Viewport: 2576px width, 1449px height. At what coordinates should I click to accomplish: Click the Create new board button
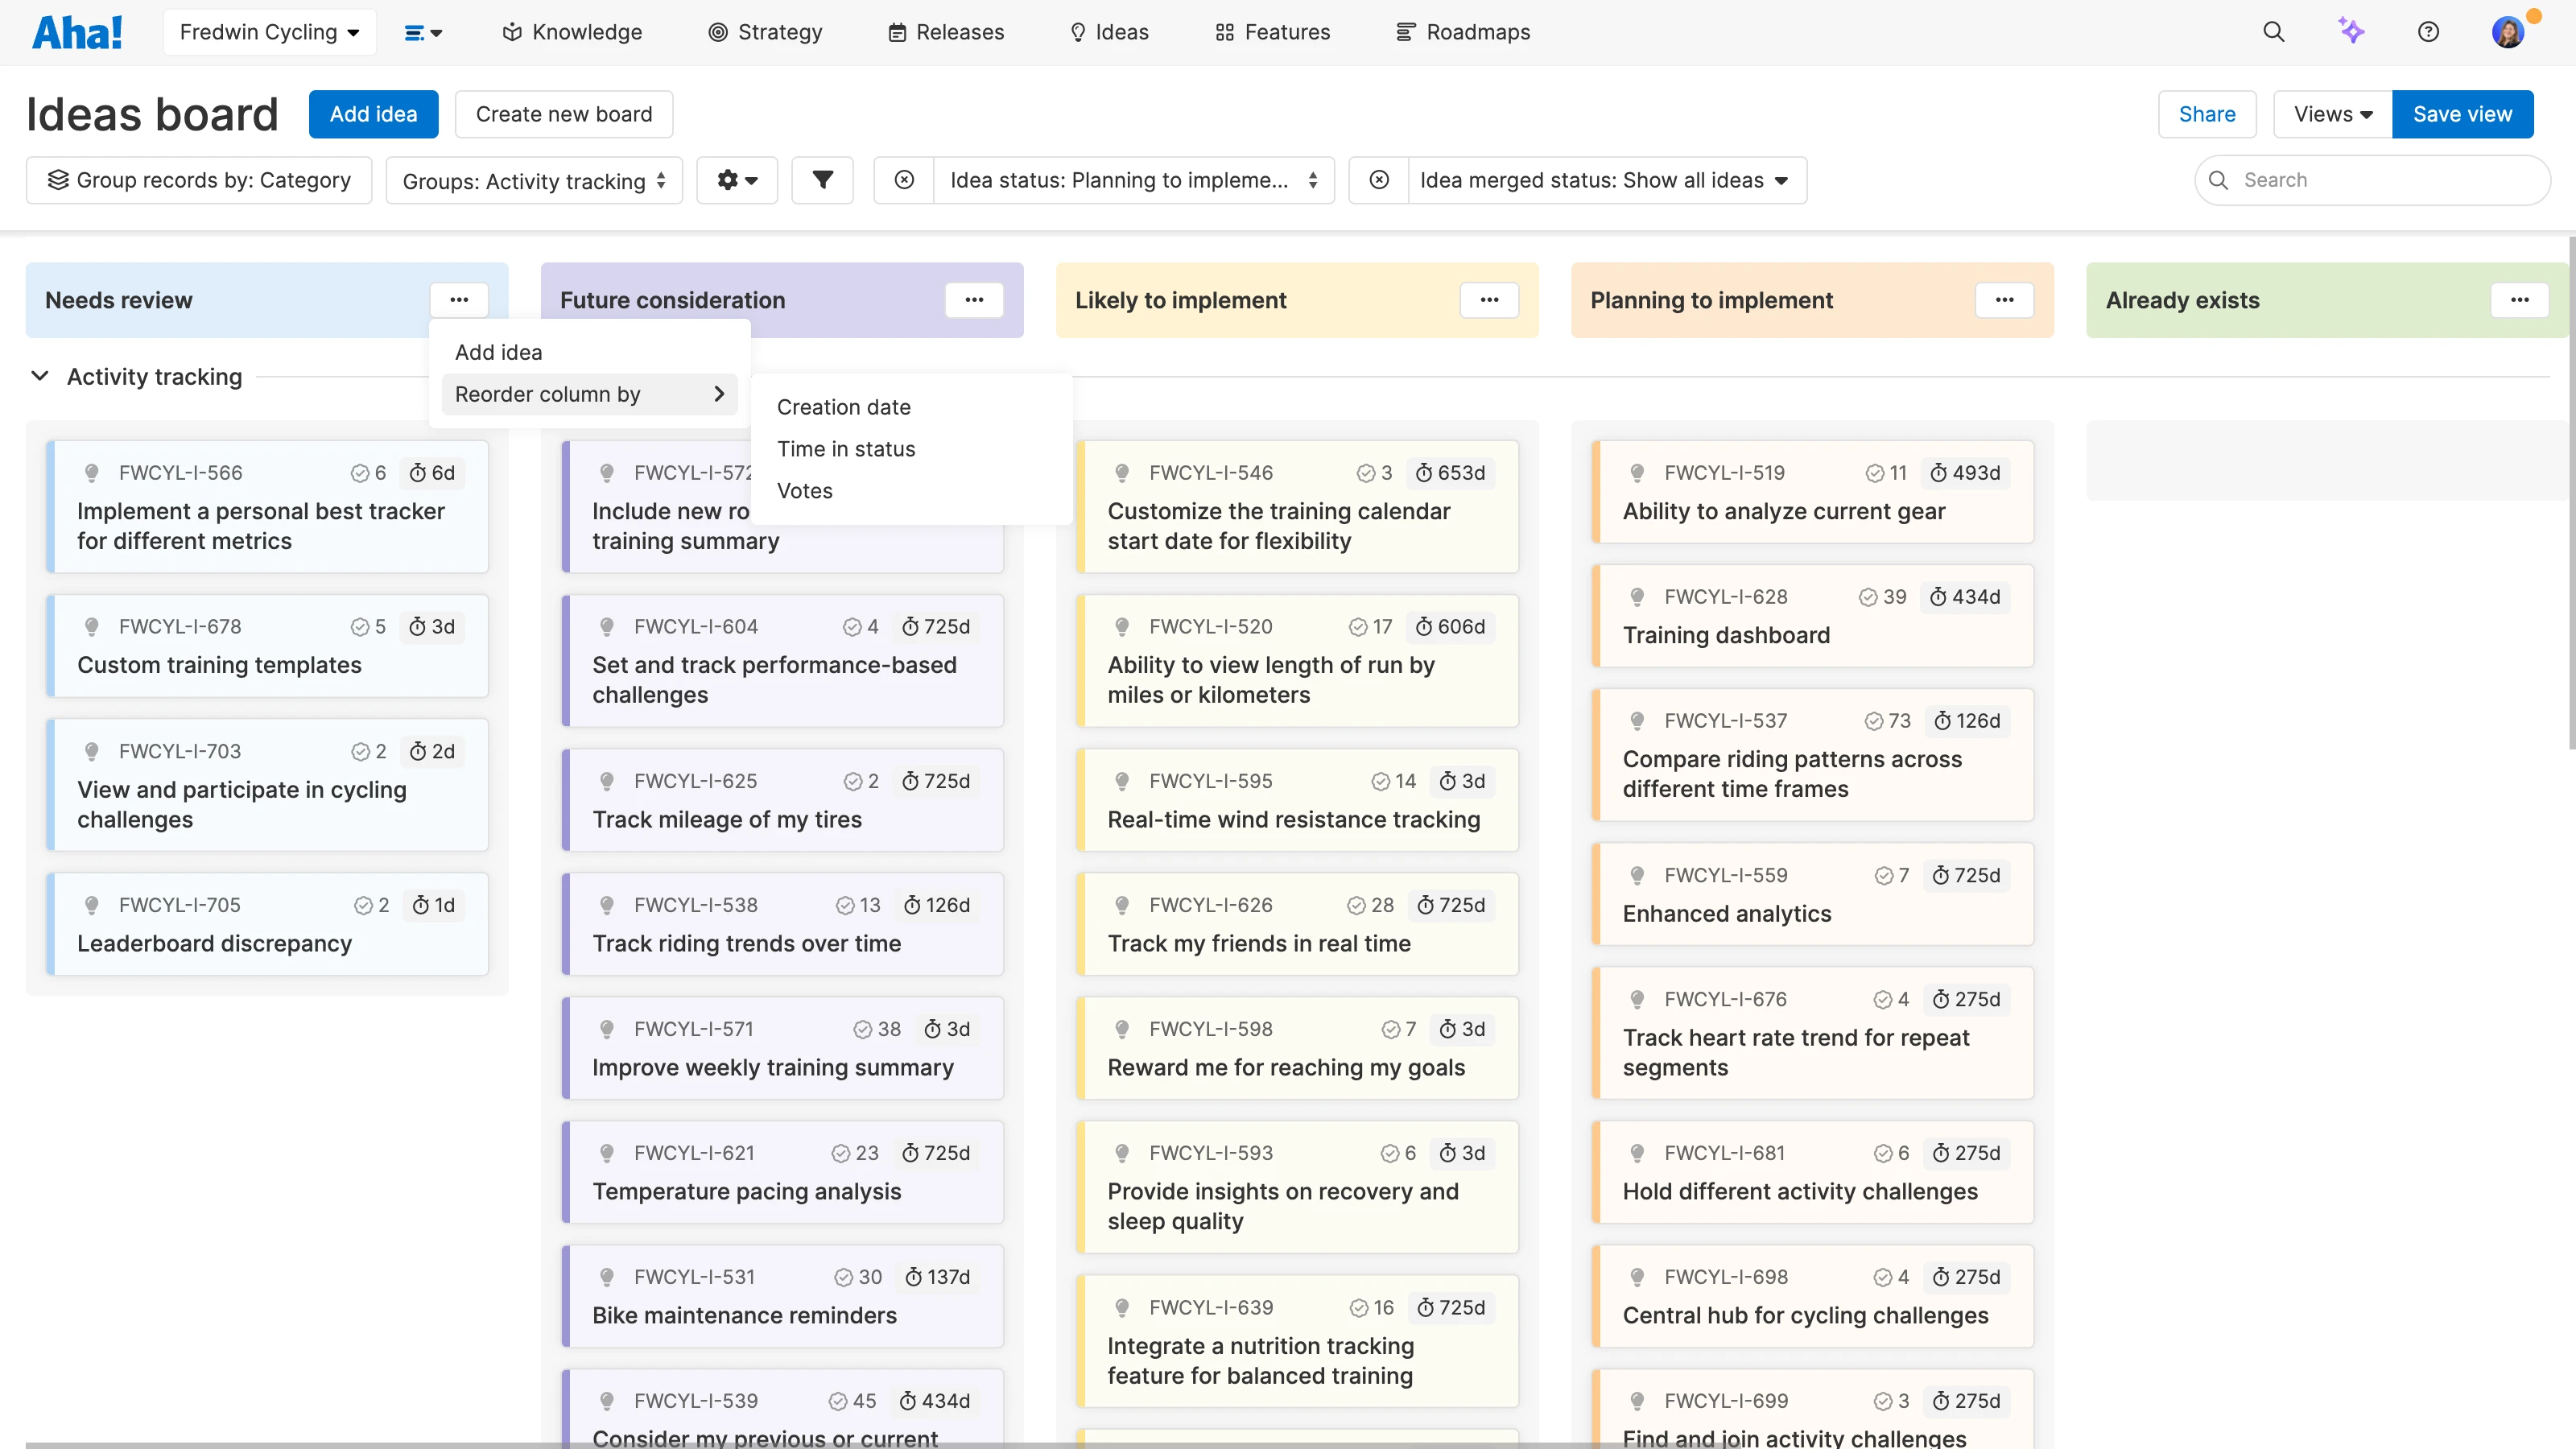click(563, 114)
